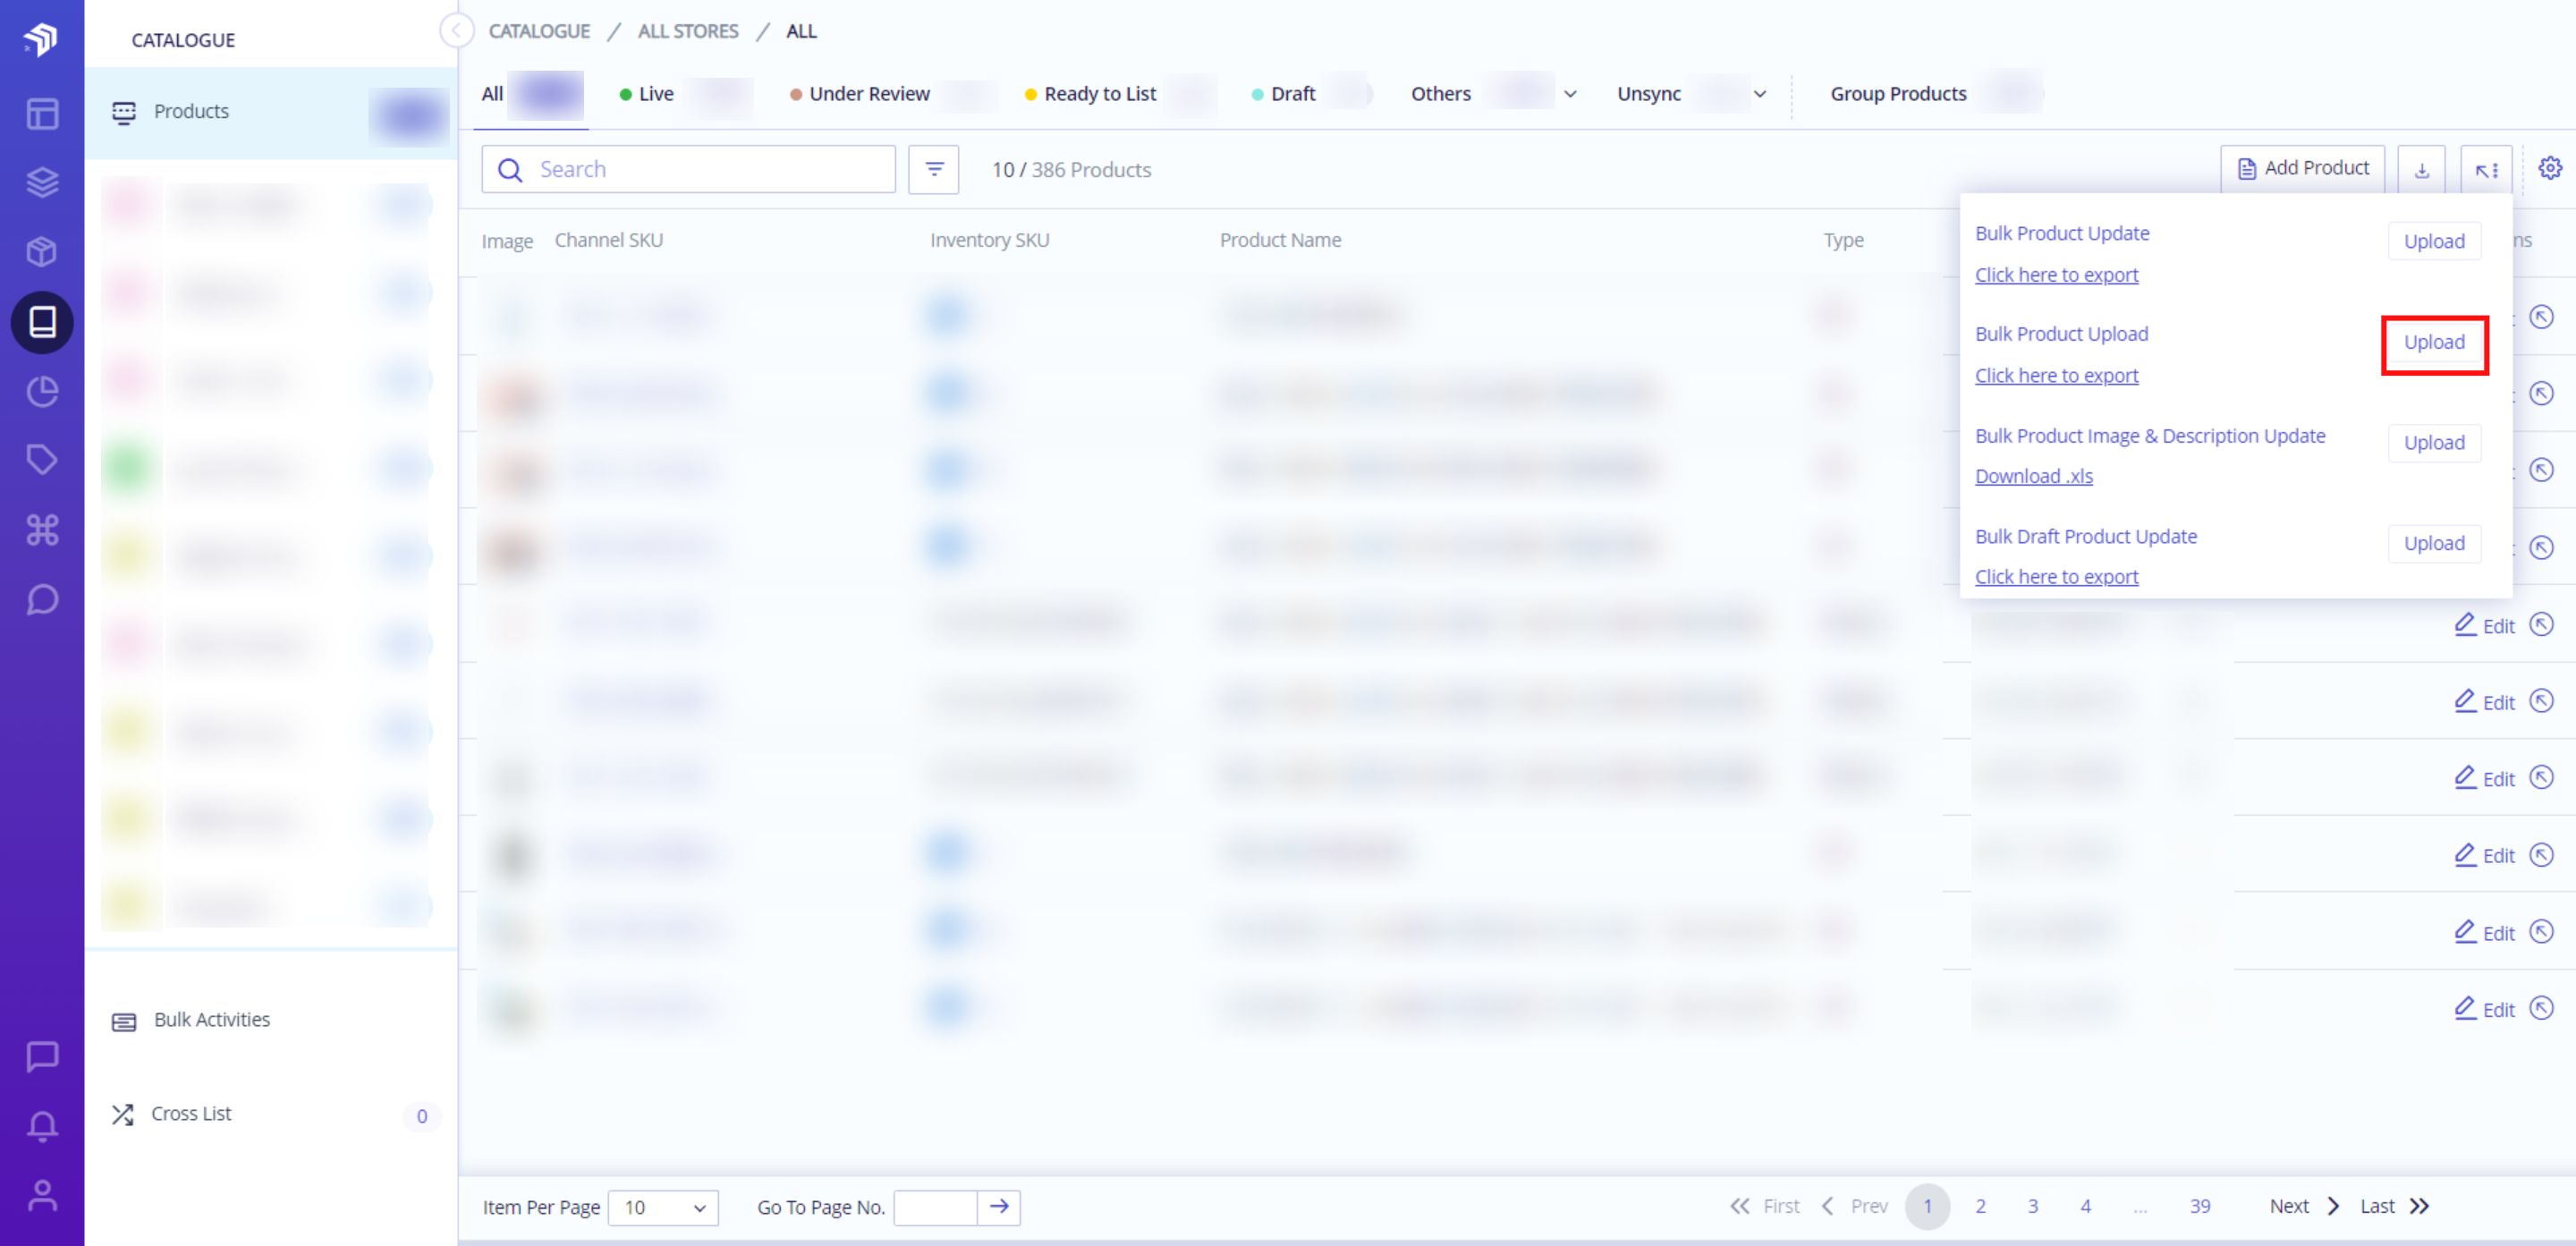Open the user profile icon
2576x1246 pixels.
coord(42,1195)
